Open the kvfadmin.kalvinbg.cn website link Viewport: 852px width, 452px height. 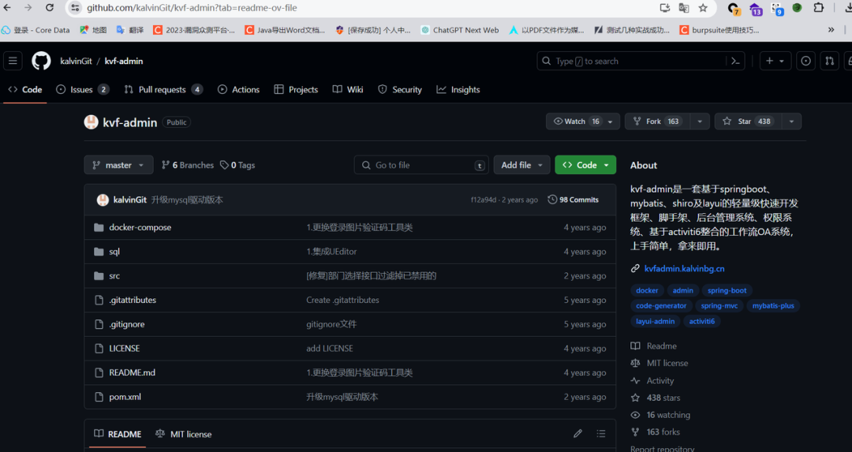(x=683, y=269)
